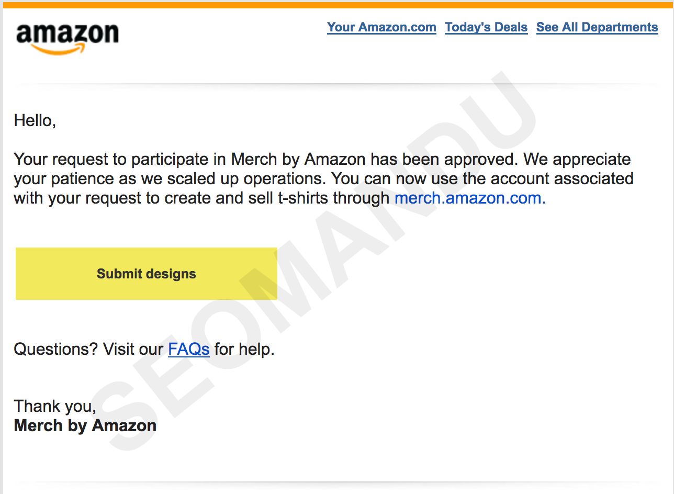Click the orange bar at the top

coord(337,5)
